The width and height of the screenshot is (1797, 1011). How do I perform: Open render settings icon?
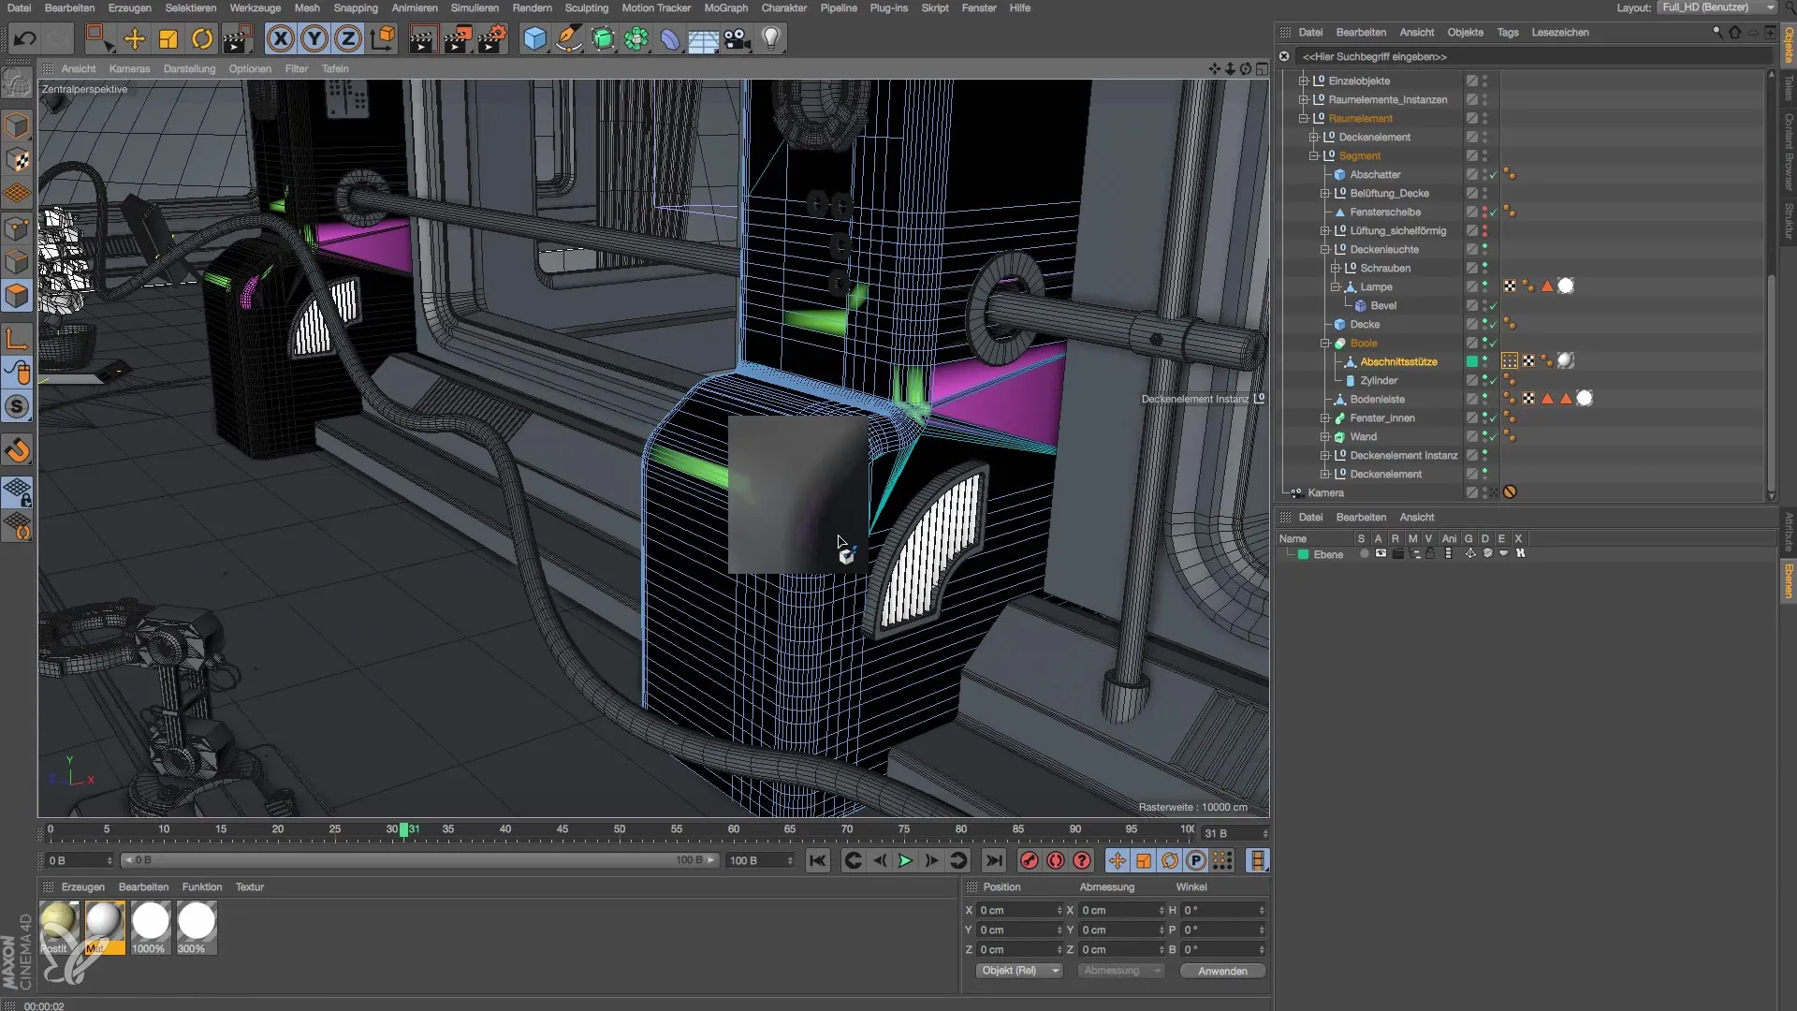(x=492, y=38)
